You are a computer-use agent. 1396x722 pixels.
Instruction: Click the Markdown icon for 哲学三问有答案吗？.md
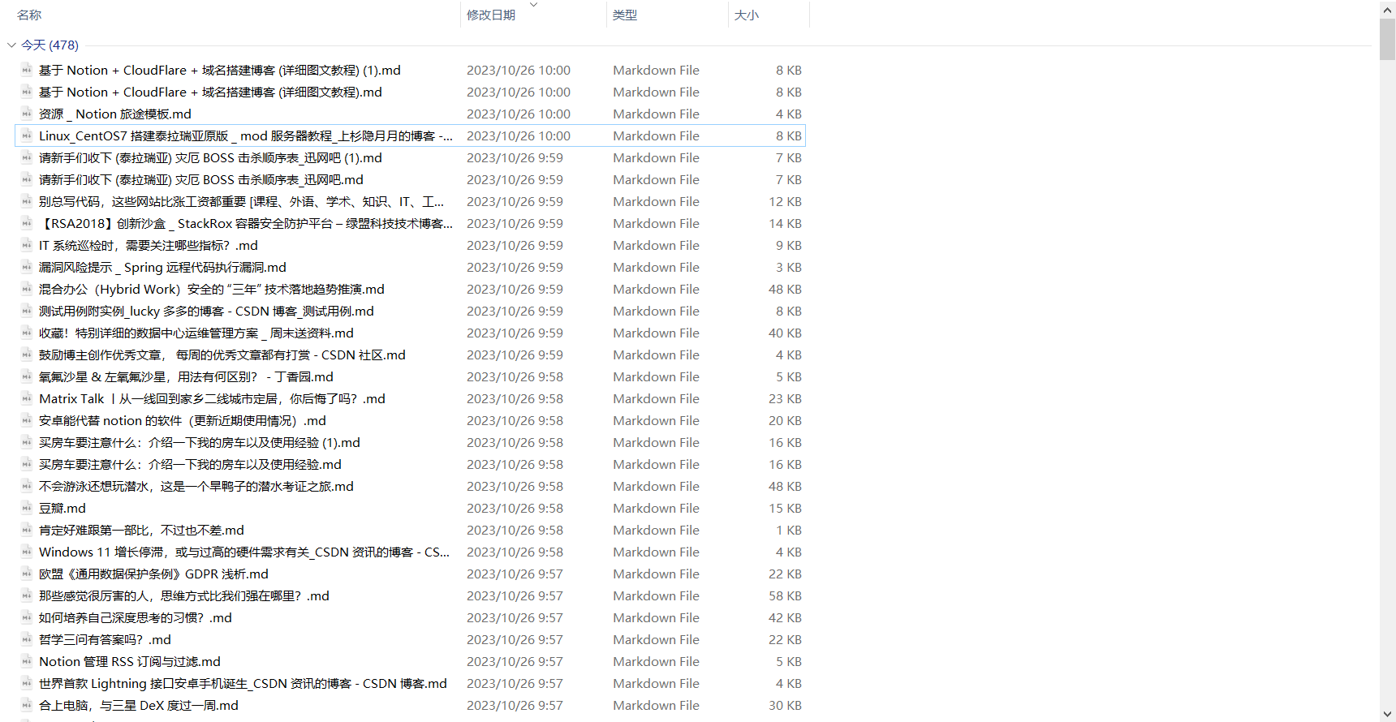pyautogui.click(x=27, y=640)
